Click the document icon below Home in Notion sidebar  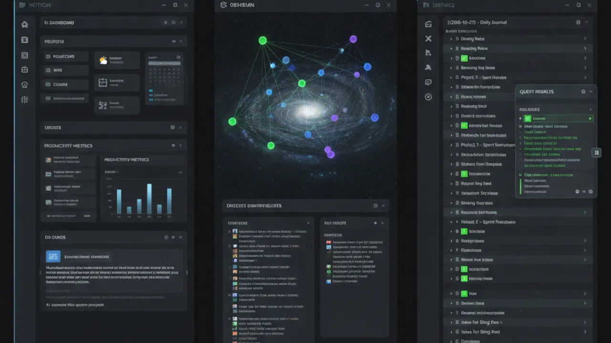pos(25,40)
